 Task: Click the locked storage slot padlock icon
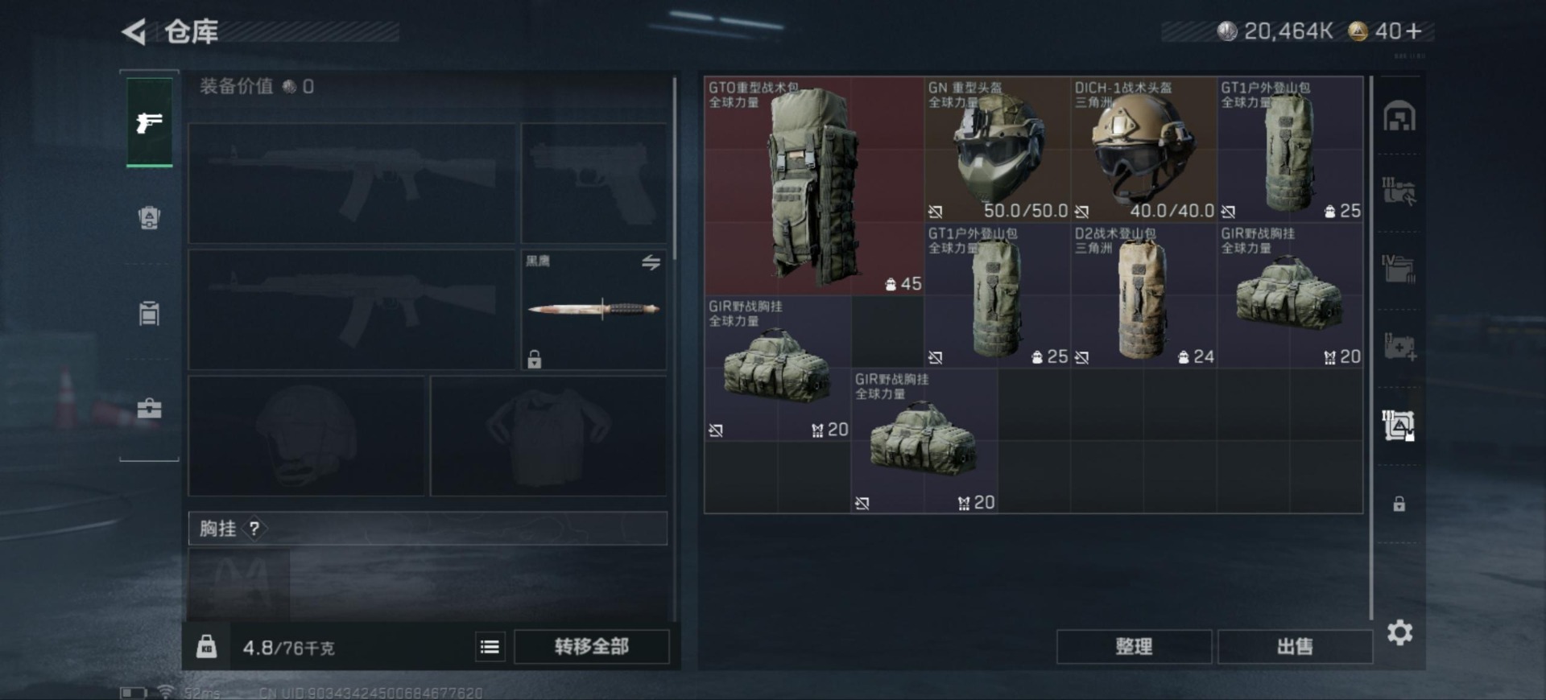coord(1399,504)
